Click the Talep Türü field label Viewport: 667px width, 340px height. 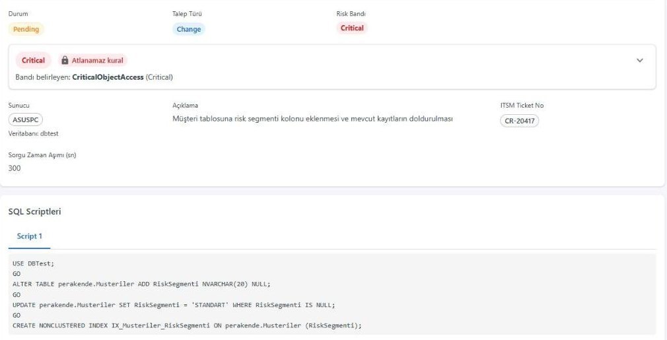pos(187,14)
